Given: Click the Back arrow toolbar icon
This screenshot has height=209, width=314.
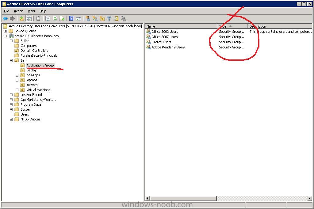Looking at the screenshot, I should coord(5,19).
